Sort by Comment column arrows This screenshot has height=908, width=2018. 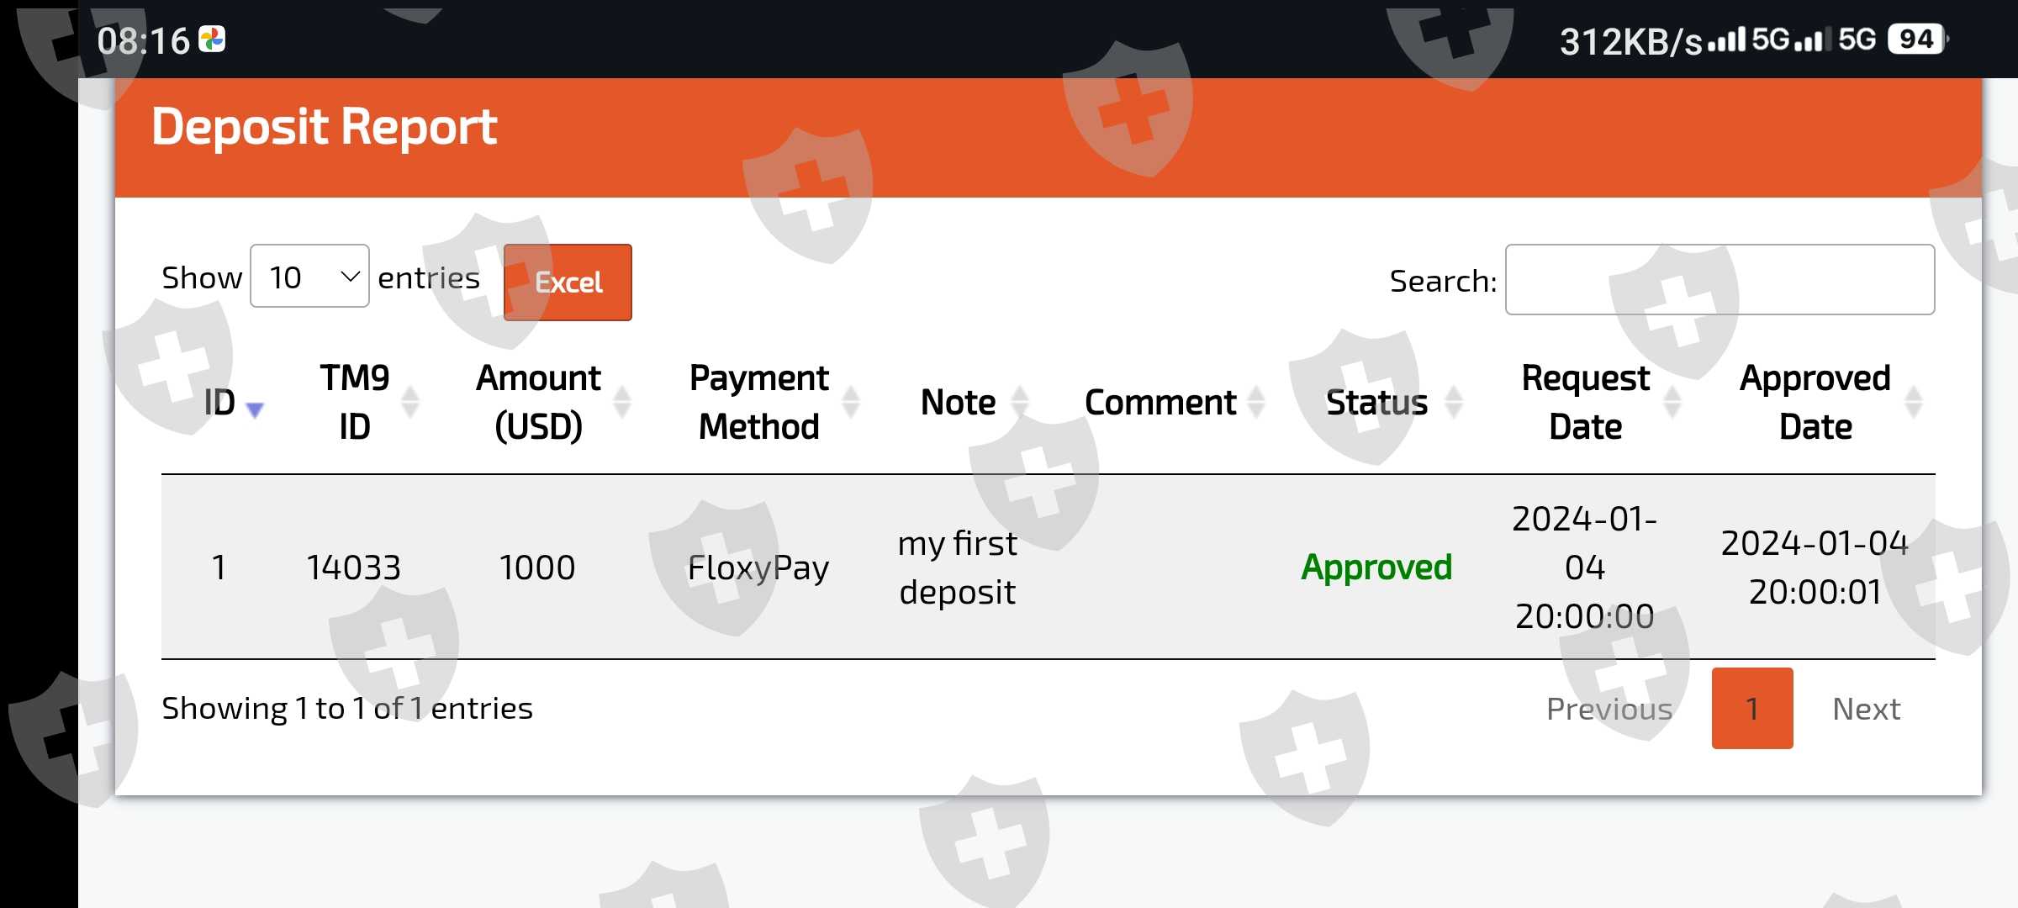[x=1256, y=402]
